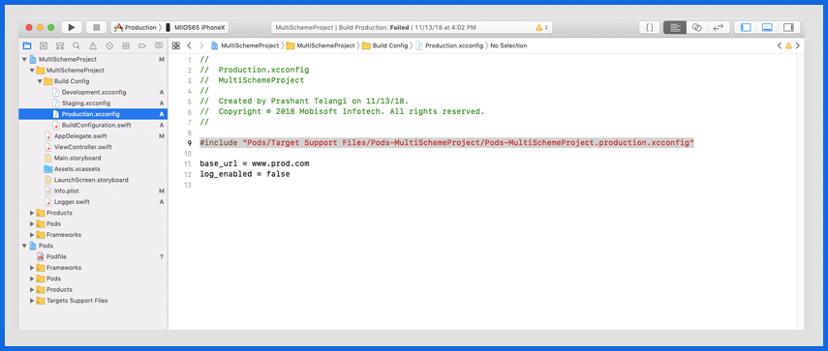Open the Podfile
The width and height of the screenshot is (828, 351).
click(x=94, y=256)
